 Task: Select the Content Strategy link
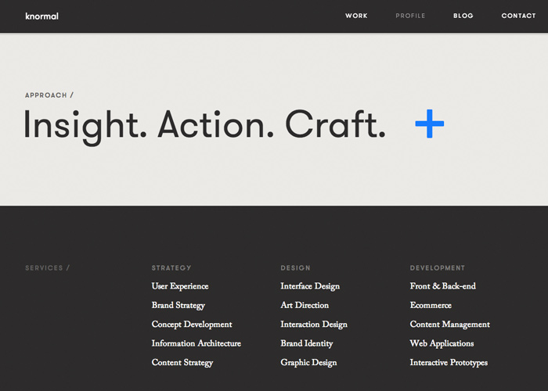182,363
